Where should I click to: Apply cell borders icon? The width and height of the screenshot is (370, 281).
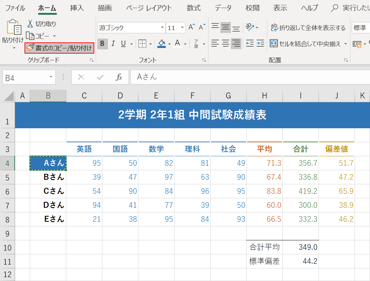point(142,44)
